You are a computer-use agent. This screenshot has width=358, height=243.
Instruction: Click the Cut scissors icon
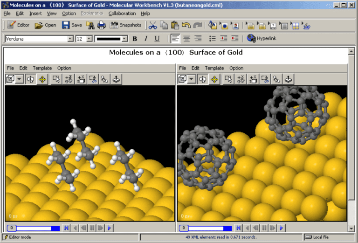pos(152,25)
